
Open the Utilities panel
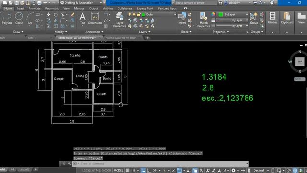(x=272, y=18)
